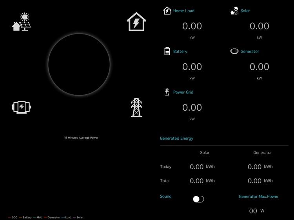Click the small Home Load icon
Screen dimensions: 294x220
[x=167, y=11]
